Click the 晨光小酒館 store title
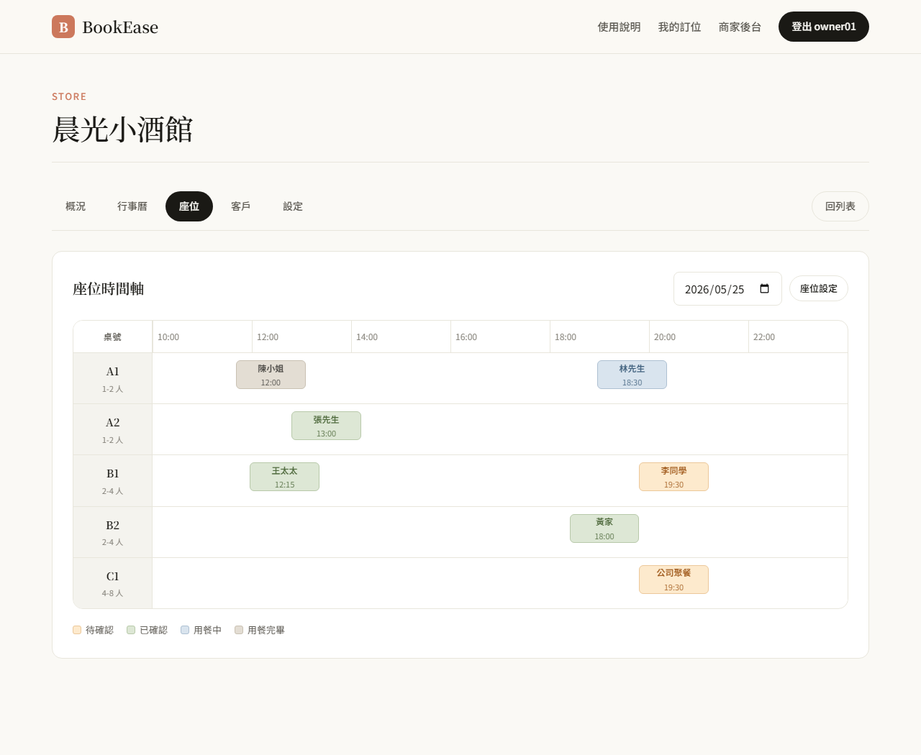921x755 pixels. tap(122, 129)
